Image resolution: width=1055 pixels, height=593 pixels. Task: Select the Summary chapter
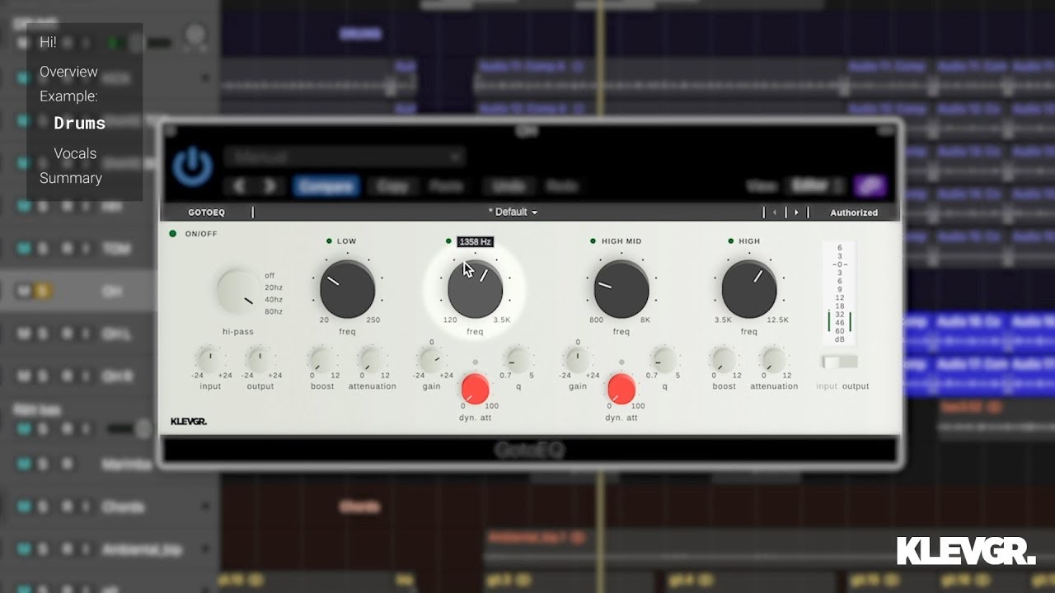tap(71, 178)
